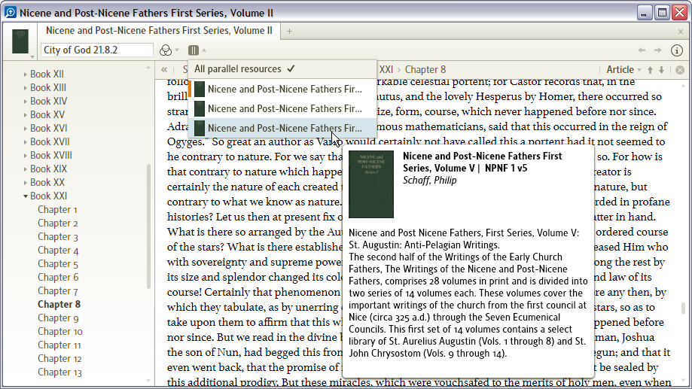
Task: Open Chapter 13 in the contents
Action: click(59, 372)
